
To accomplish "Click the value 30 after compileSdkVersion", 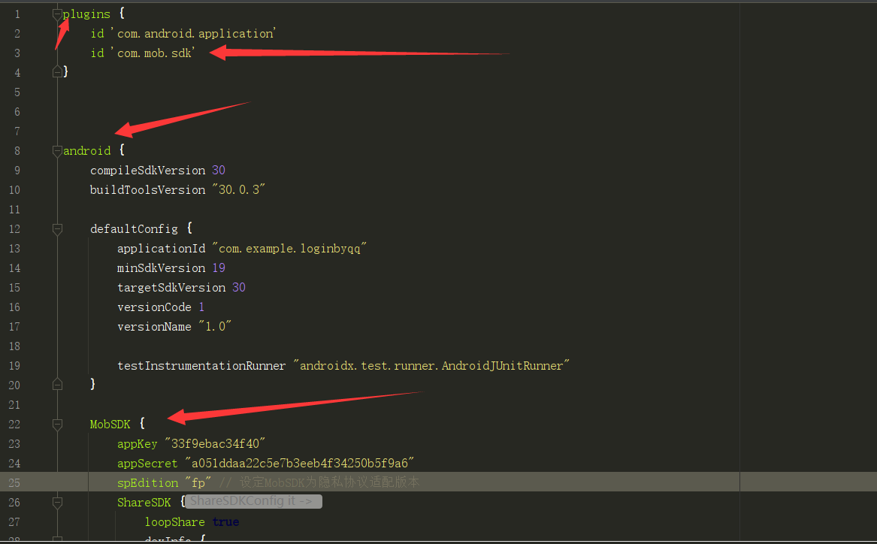I will click(219, 171).
